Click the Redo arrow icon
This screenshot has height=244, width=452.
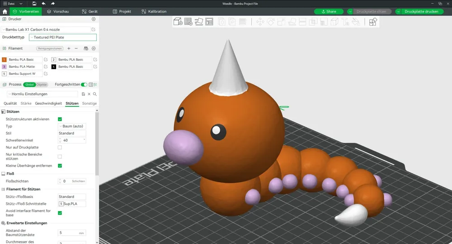[53, 4]
